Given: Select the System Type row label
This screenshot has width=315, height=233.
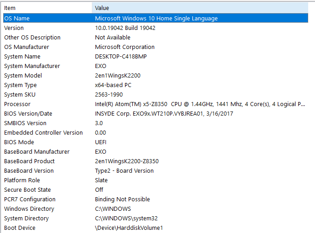Looking at the screenshot, I should point(20,85).
